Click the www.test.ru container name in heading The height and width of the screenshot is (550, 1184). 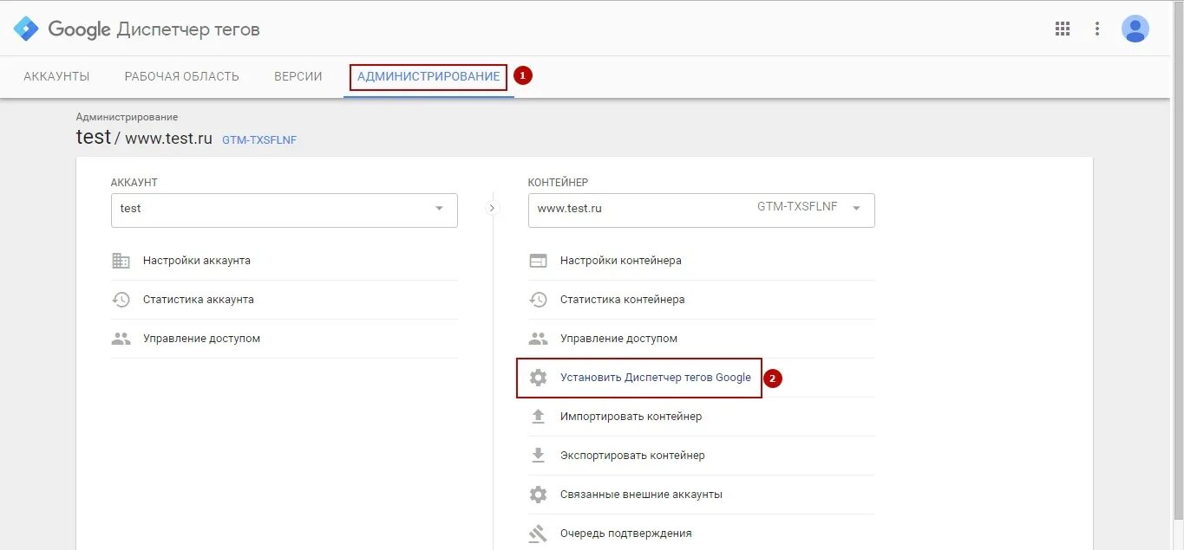pos(168,138)
